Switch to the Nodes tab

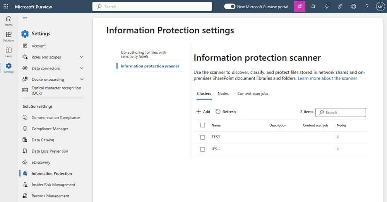click(x=223, y=93)
